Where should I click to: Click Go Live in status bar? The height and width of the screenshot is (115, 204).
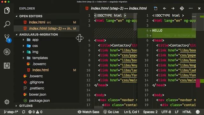111,112
